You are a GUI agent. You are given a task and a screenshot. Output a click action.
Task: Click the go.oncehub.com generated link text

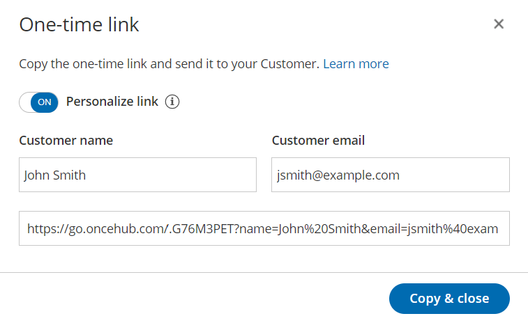[262, 228]
